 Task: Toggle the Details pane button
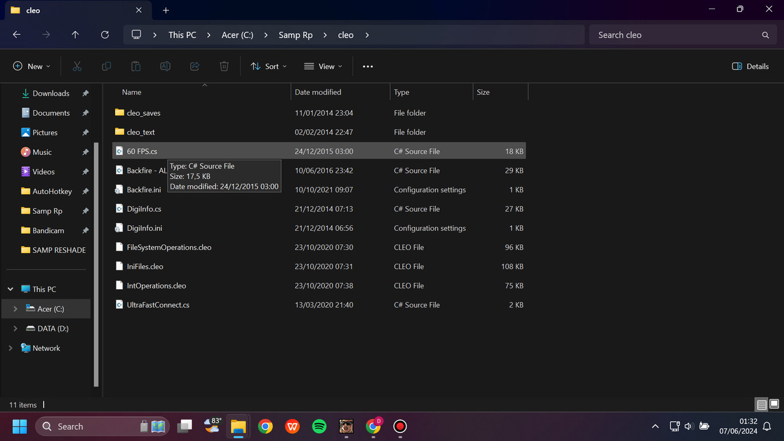tap(750, 66)
